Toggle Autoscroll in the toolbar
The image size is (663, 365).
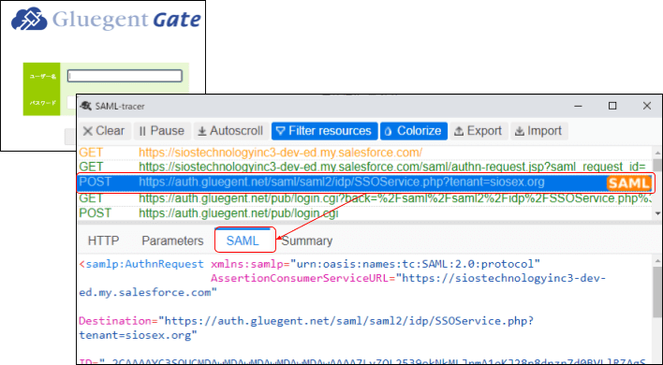(231, 131)
